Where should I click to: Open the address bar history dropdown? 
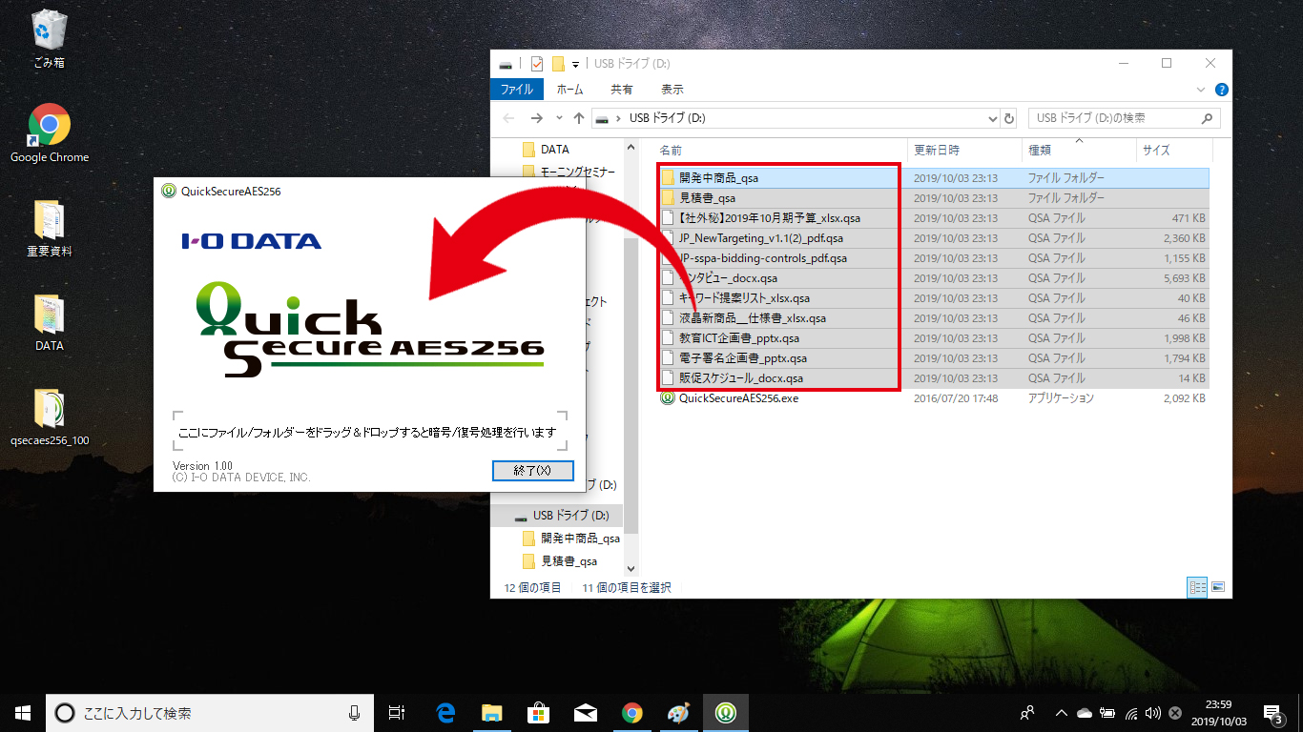pos(992,118)
